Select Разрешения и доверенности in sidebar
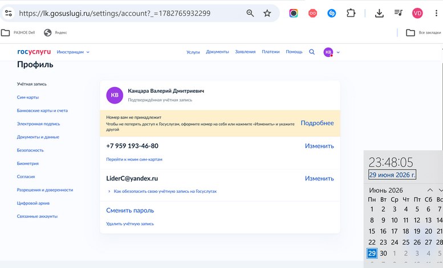This screenshot has width=443, height=268. click(x=45, y=190)
